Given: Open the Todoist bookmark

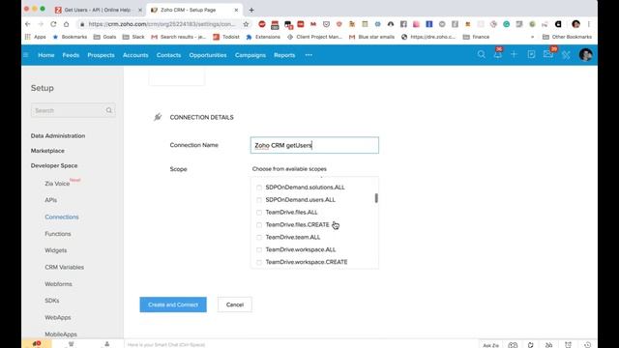Looking at the screenshot, I should coord(226,37).
